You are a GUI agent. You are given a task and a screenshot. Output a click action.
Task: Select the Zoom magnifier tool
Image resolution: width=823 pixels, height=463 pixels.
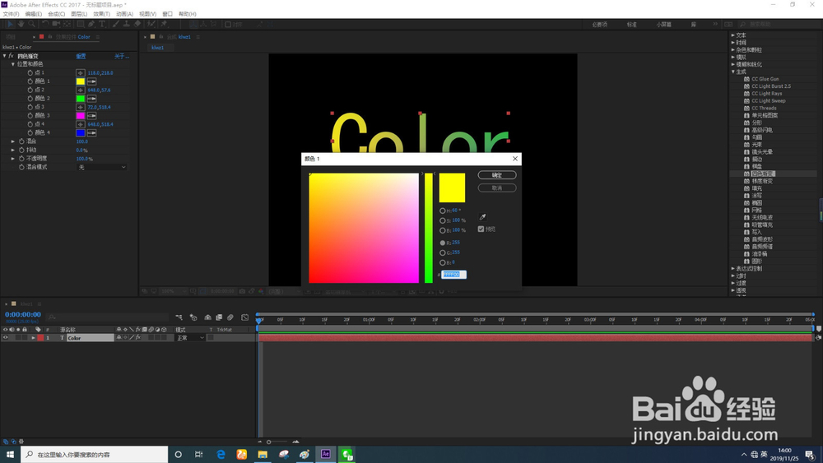coord(31,24)
